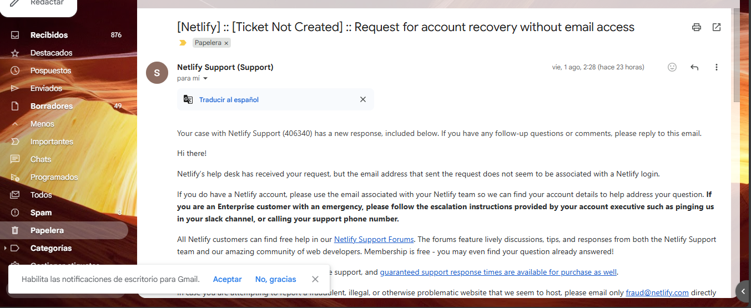The width and height of the screenshot is (751, 308).
Task: Accept desktop notifications with Aceptar
Action: tap(228, 279)
